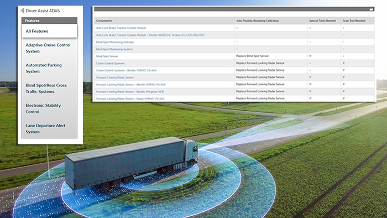Open Forward Looking Radar Sensor Bendix Wingman ACB
This screenshot has height=218, width=387.
tap(130, 92)
